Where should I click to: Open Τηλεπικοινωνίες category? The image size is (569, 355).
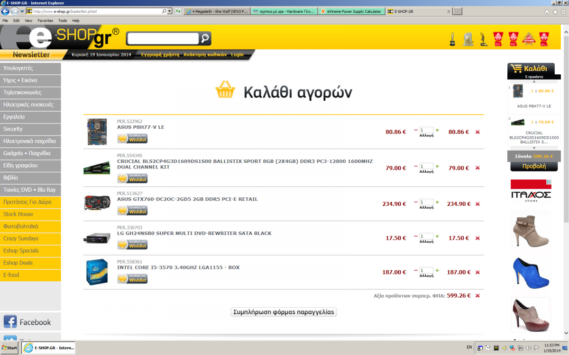coord(30,93)
